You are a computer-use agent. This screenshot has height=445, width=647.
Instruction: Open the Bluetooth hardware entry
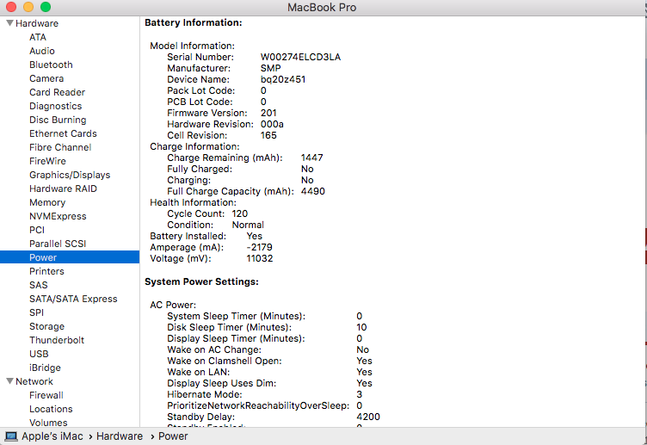[x=51, y=65]
